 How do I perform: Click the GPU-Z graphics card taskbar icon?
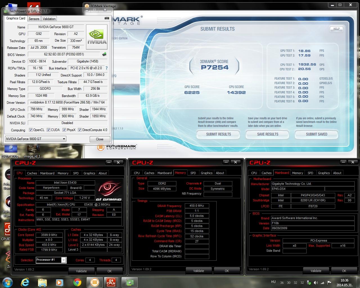[x=130, y=282]
